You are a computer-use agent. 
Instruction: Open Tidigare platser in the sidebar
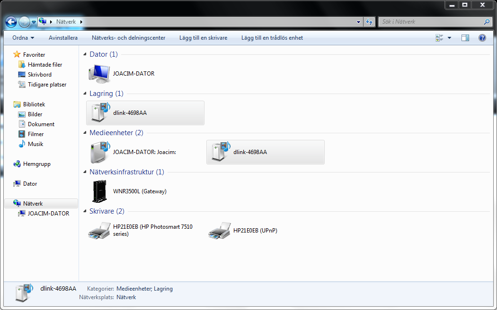47,85
